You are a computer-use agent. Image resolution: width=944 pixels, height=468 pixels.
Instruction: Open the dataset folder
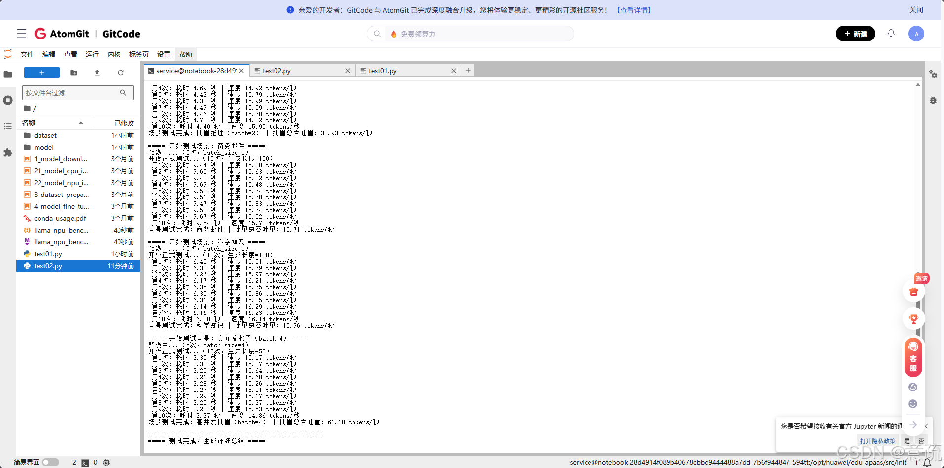point(78,135)
